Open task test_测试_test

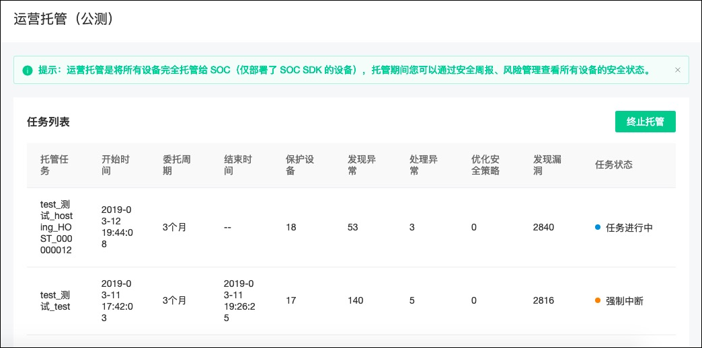click(55, 301)
